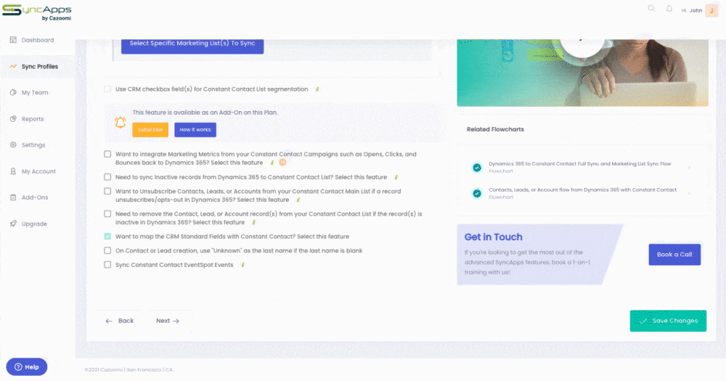
Task: Check Sync Constant Contact EventSpot Events
Action: [107, 265]
